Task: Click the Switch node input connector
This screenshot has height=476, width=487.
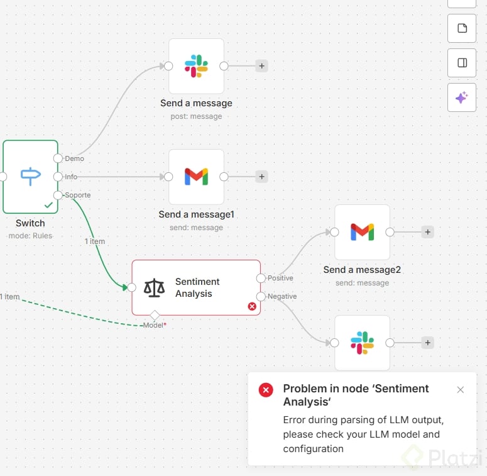Action: pos(3,177)
